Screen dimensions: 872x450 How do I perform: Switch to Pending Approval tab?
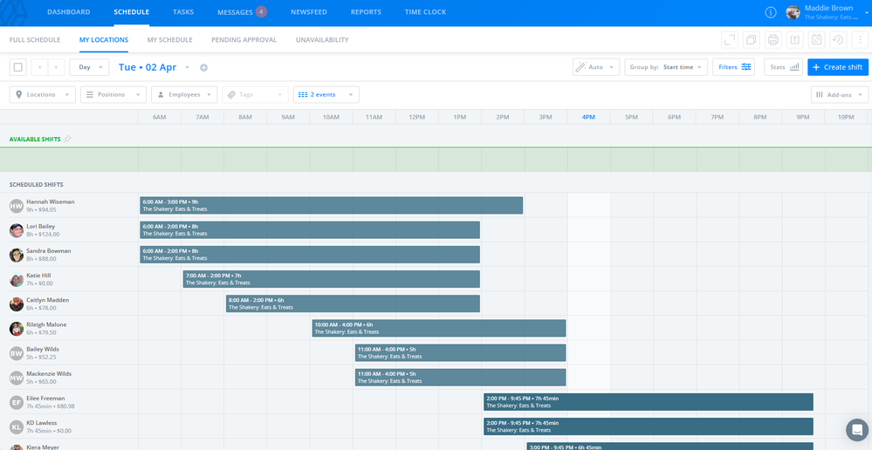(x=244, y=40)
